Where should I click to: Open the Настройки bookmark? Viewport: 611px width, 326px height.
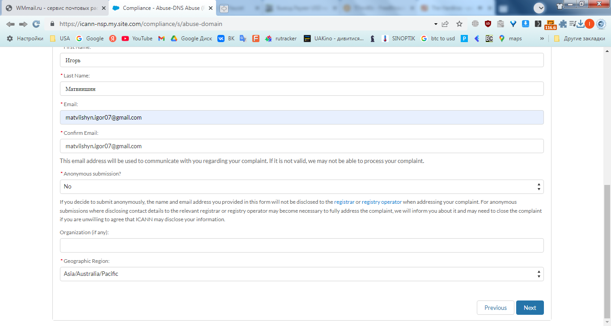coord(25,39)
